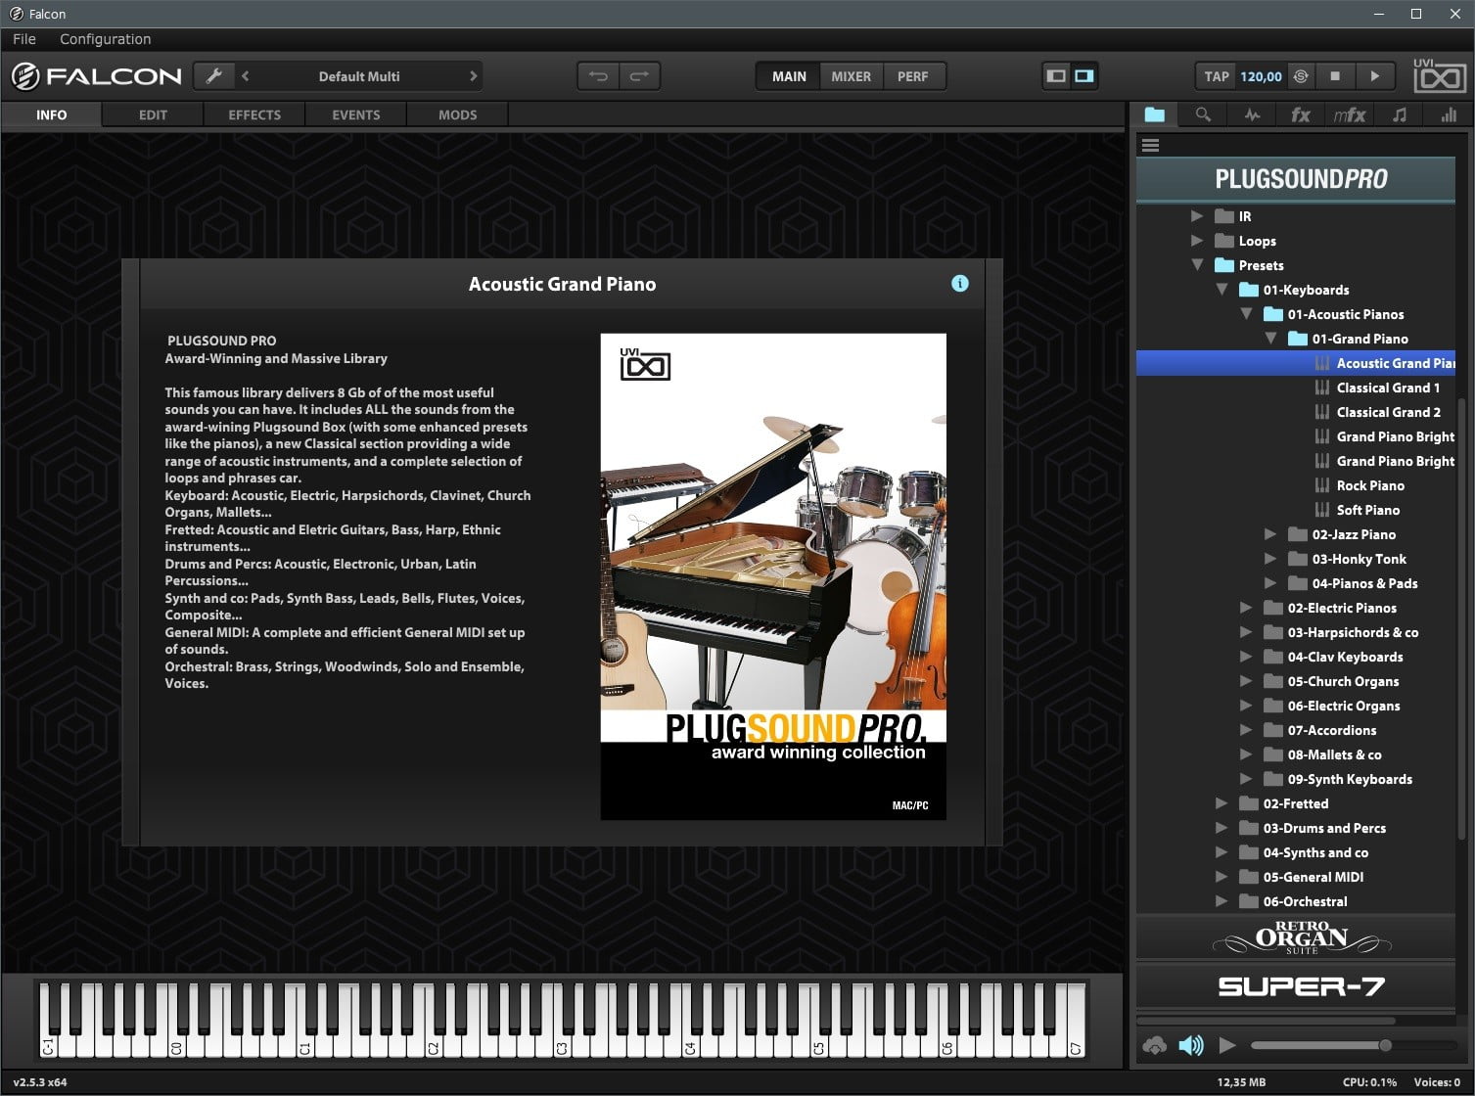Click the UVI logo icon
Viewport: 1475px width, 1096px height.
(x=1439, y=74)
